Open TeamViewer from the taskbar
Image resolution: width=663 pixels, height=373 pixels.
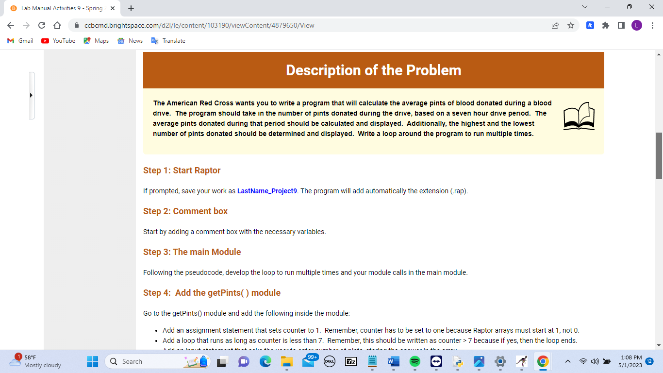[x=436, y=361]
